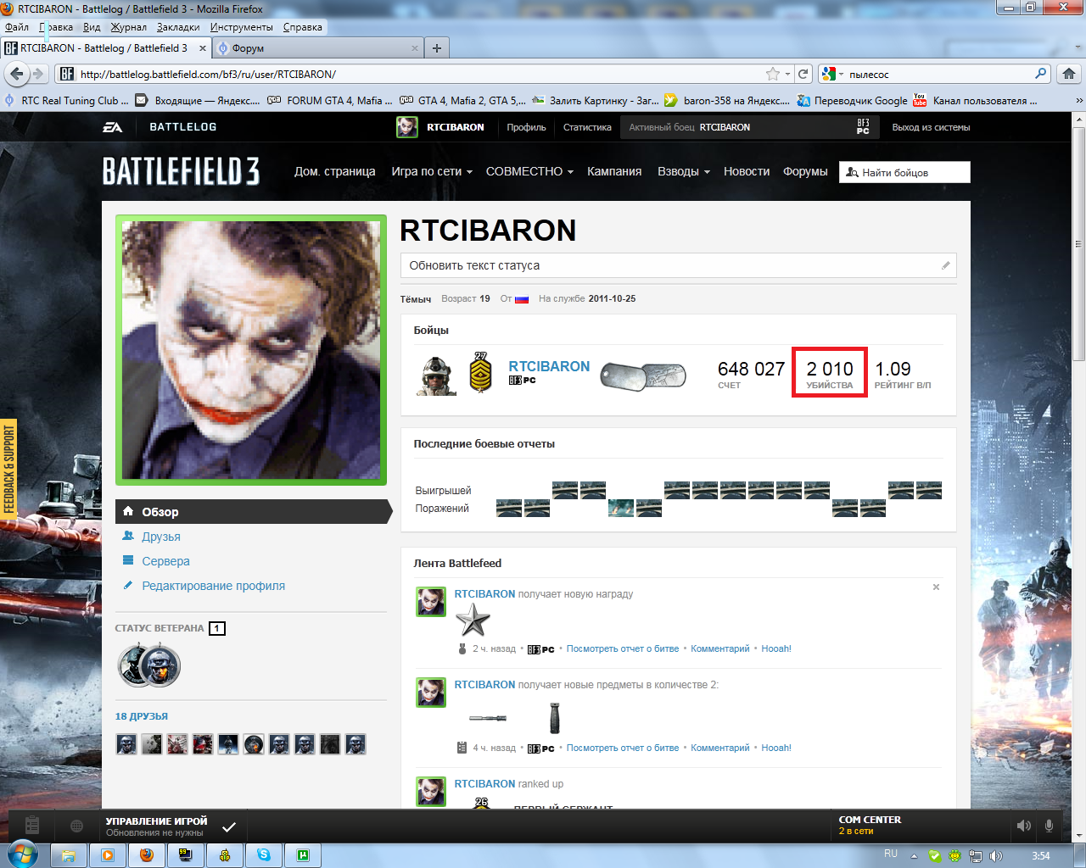Click the RTCIBARON soldier name link
The height and width of the screenshot is (868, 1086).
coord(549,366)
